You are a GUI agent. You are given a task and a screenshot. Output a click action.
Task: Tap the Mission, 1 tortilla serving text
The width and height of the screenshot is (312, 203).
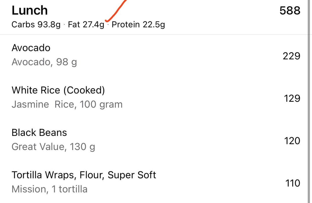click(49, 189)
